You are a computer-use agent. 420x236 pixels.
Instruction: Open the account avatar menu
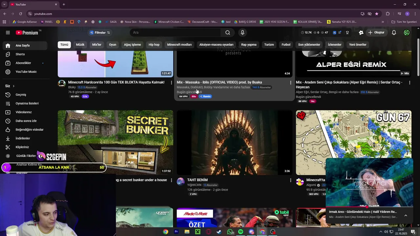pyautogui.click(x=407, y=32)
